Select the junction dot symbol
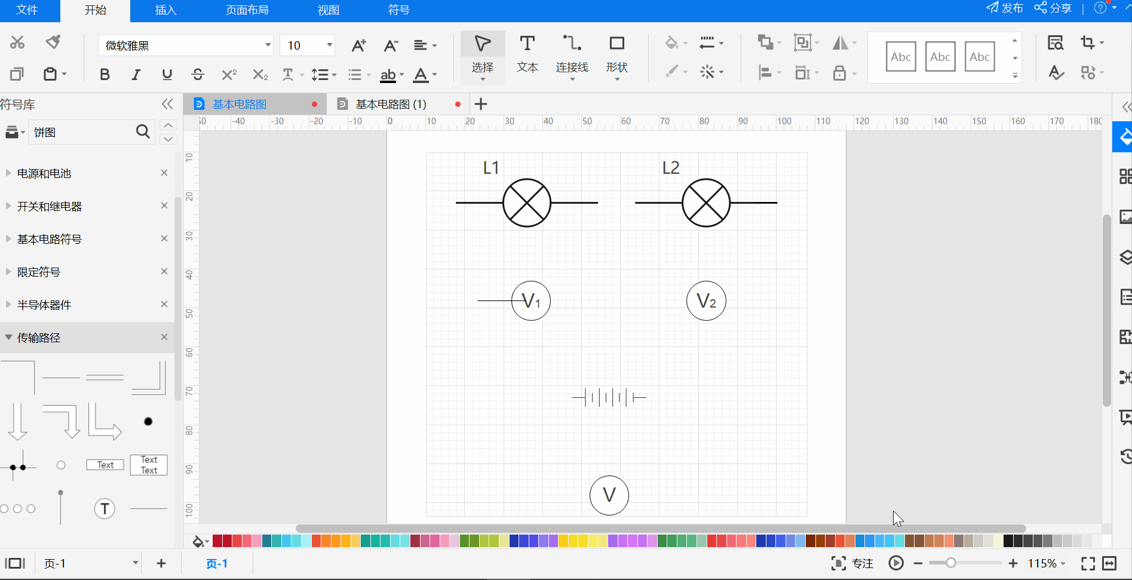This screenshot has width=1132, height=580. coord(148,422)
